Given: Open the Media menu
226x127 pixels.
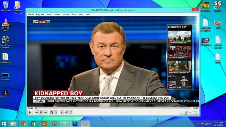Looking at the screenshot, I should pos(31,14).
